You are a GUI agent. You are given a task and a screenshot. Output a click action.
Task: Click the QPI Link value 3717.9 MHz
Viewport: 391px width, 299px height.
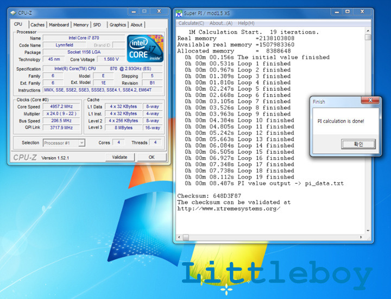(61, 128)
